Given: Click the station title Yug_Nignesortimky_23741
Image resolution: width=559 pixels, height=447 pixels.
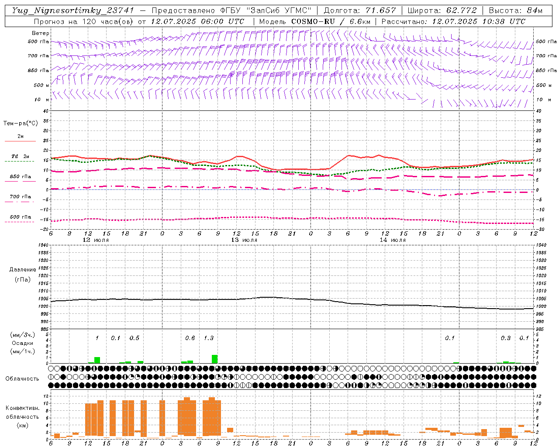Looking at the screenshot, I should coord(73,10).
